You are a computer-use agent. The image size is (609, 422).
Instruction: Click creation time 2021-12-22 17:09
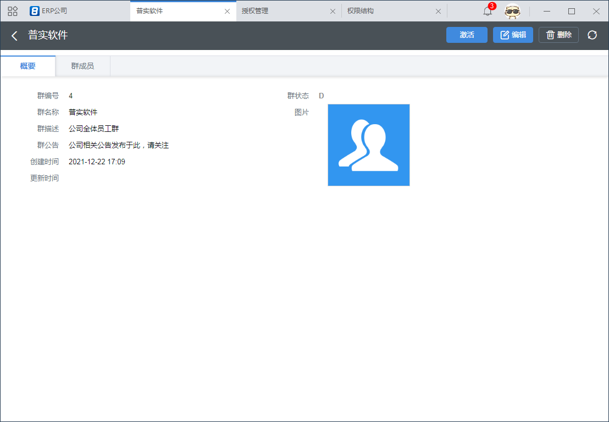pyautogui.click(x=97, y=162)
